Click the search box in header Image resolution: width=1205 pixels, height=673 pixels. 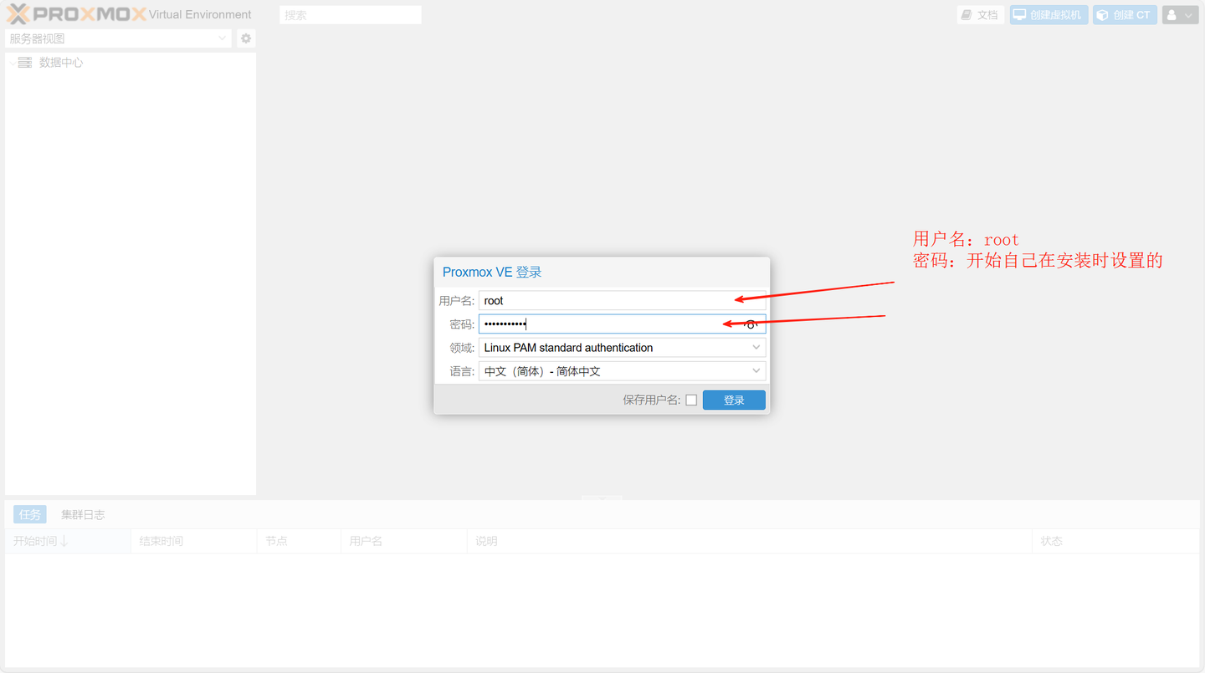pos(351,15)
